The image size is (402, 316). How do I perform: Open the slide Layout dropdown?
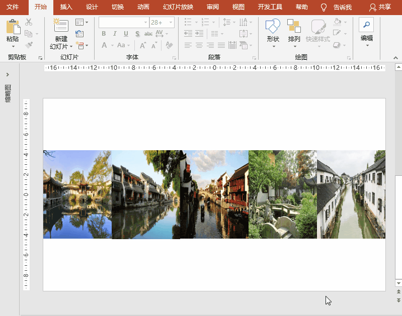(82, 22)
